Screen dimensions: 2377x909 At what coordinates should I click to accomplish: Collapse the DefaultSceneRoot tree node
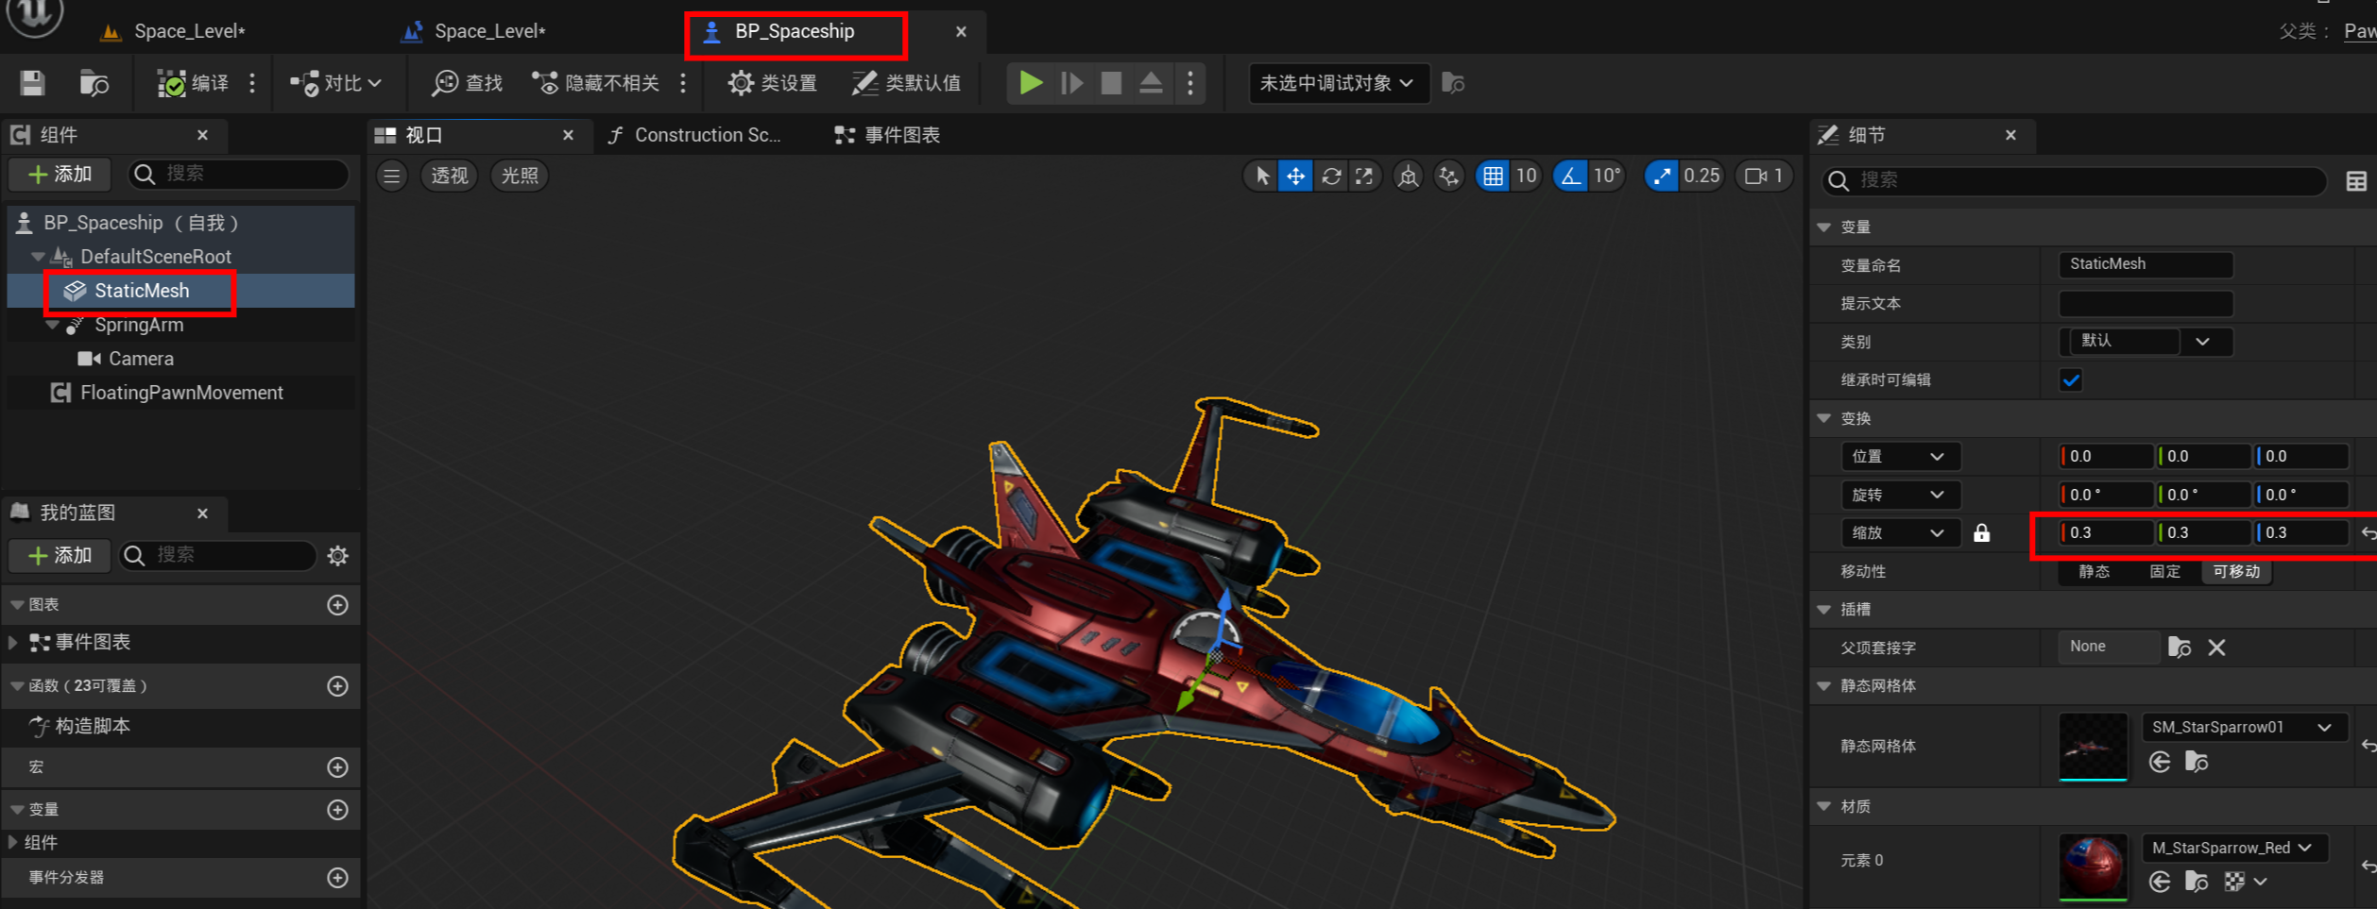tap(38, 257)
